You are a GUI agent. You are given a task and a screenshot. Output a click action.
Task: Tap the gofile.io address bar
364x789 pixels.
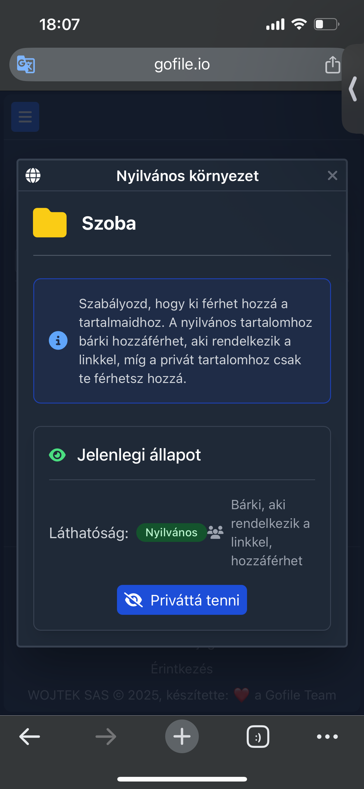[x=182, y=65]
